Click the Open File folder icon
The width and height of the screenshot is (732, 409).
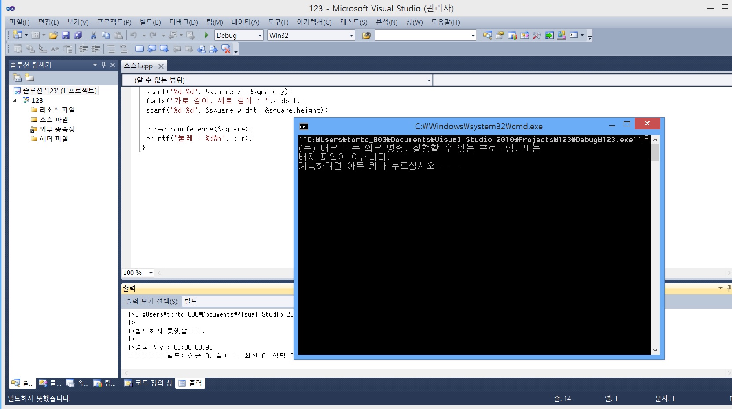point(53,35)
